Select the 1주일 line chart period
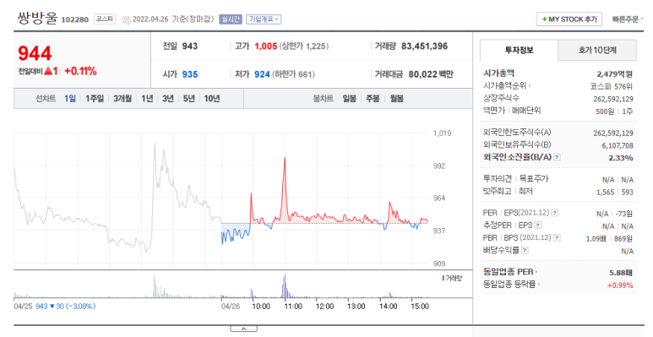This screenshot has width=653, height=337. (x=95, y=99)
